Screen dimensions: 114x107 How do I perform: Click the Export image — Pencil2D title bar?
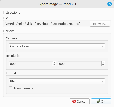point(57,4)
